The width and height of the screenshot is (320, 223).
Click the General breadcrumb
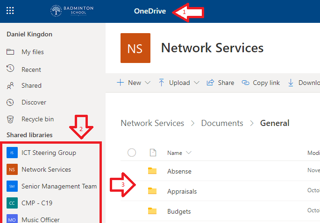click(275, 123)
